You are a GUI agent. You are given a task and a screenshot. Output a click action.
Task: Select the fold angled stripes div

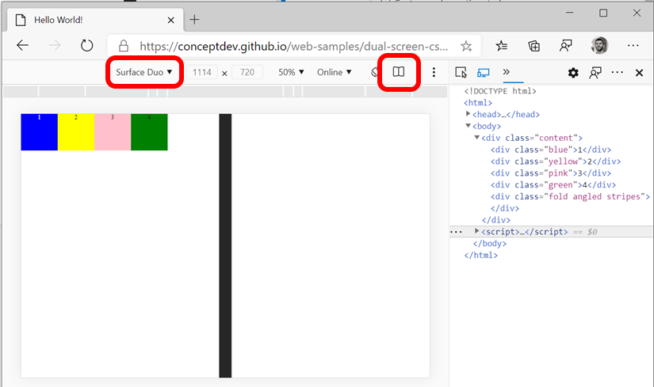(x=570, y=196)
